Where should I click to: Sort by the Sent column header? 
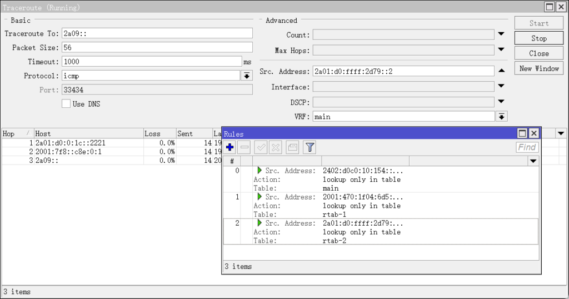(x=194, y=133)
